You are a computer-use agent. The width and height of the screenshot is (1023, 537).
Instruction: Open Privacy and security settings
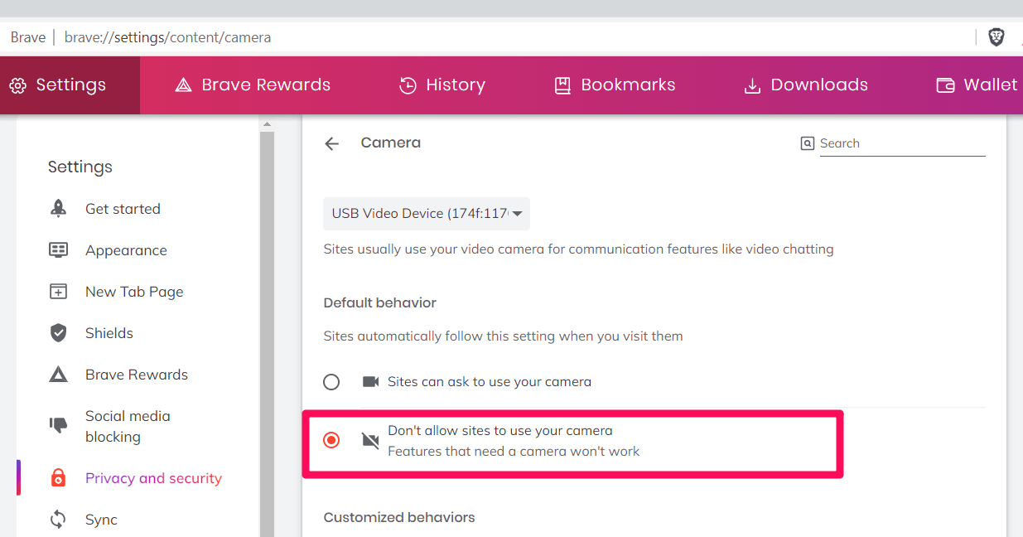[x=153, y=478]
